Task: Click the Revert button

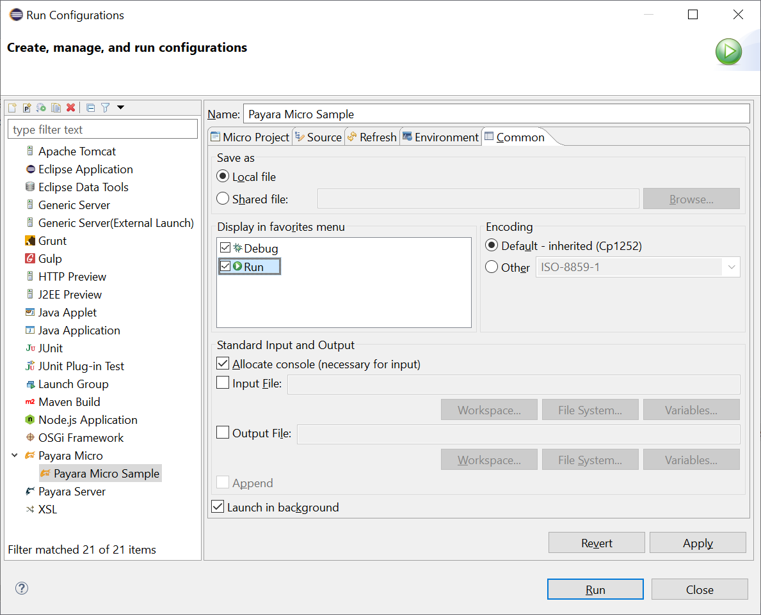Action: coord(596,542)
